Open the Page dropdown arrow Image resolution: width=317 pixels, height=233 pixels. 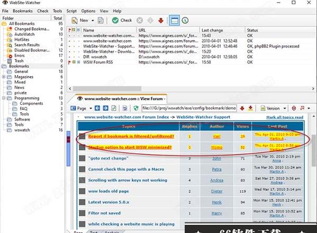point(90,109)
